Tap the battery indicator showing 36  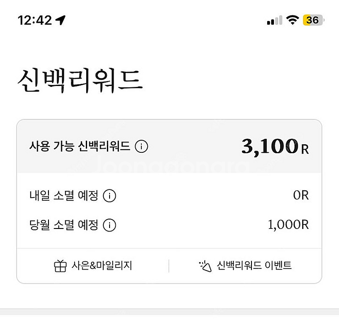(313, 20)
